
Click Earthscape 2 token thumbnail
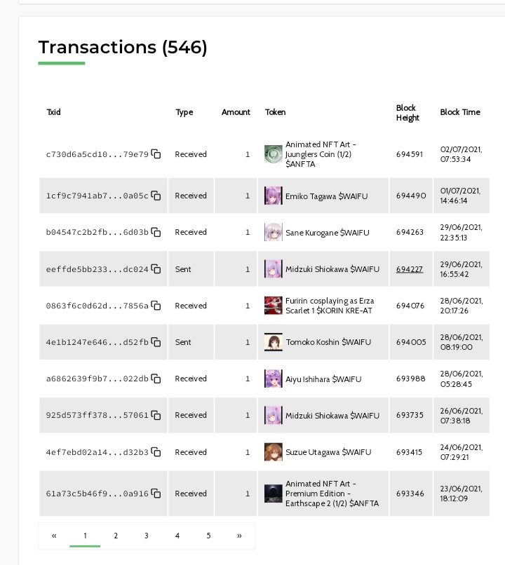[x=274, y=493]
